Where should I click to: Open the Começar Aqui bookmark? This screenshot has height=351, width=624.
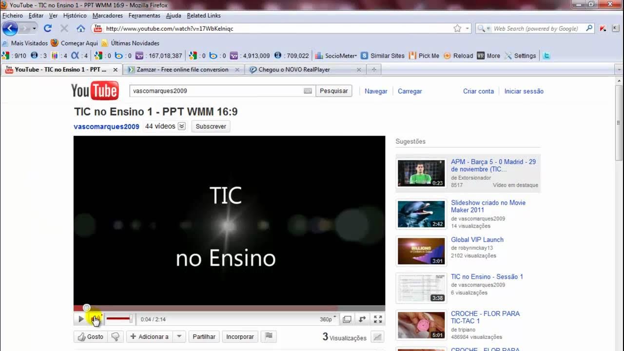pyautogui.click(x=75, y=43)
